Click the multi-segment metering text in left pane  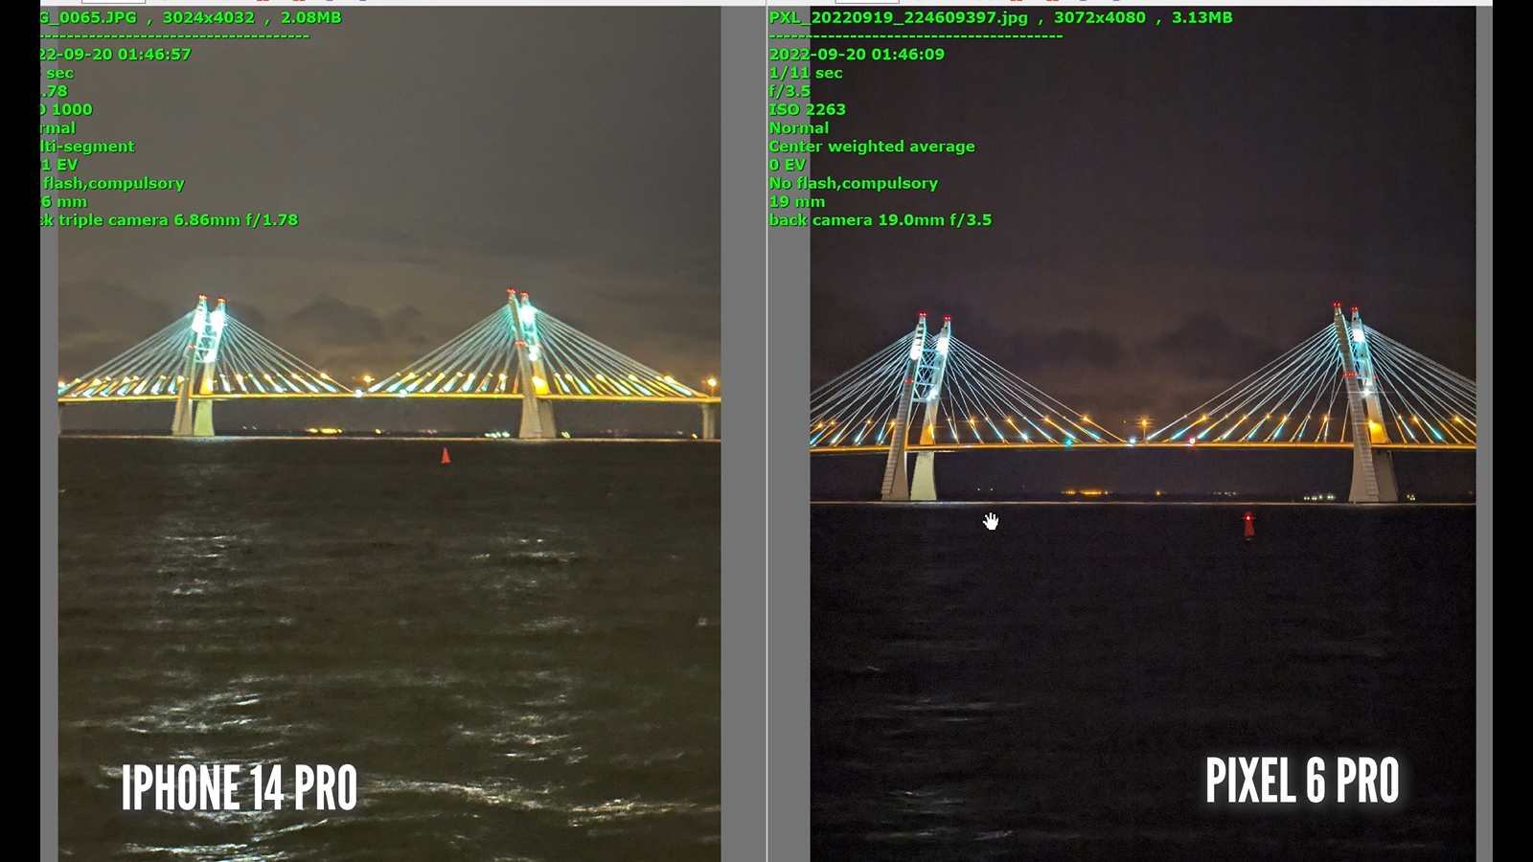pyautogui.click(x=87, y=147)
